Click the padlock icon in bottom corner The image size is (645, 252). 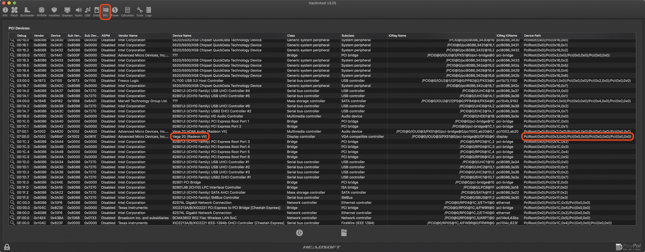7,247
